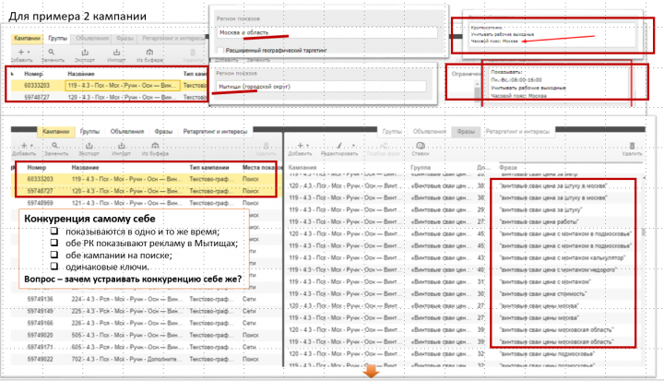Expand the arrow beside the lower campaigns Добавить button

pos(31,146)
